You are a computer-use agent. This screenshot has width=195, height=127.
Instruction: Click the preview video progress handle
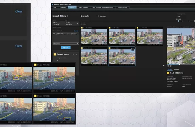pyautogui.click(x=179, y=64)
